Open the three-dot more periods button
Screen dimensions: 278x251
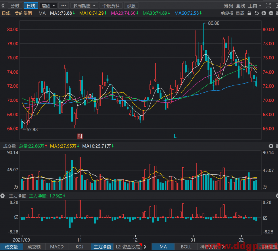64,6
